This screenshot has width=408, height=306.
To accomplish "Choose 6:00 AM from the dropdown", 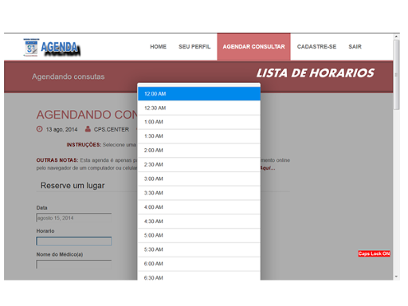I will [199, 264].
